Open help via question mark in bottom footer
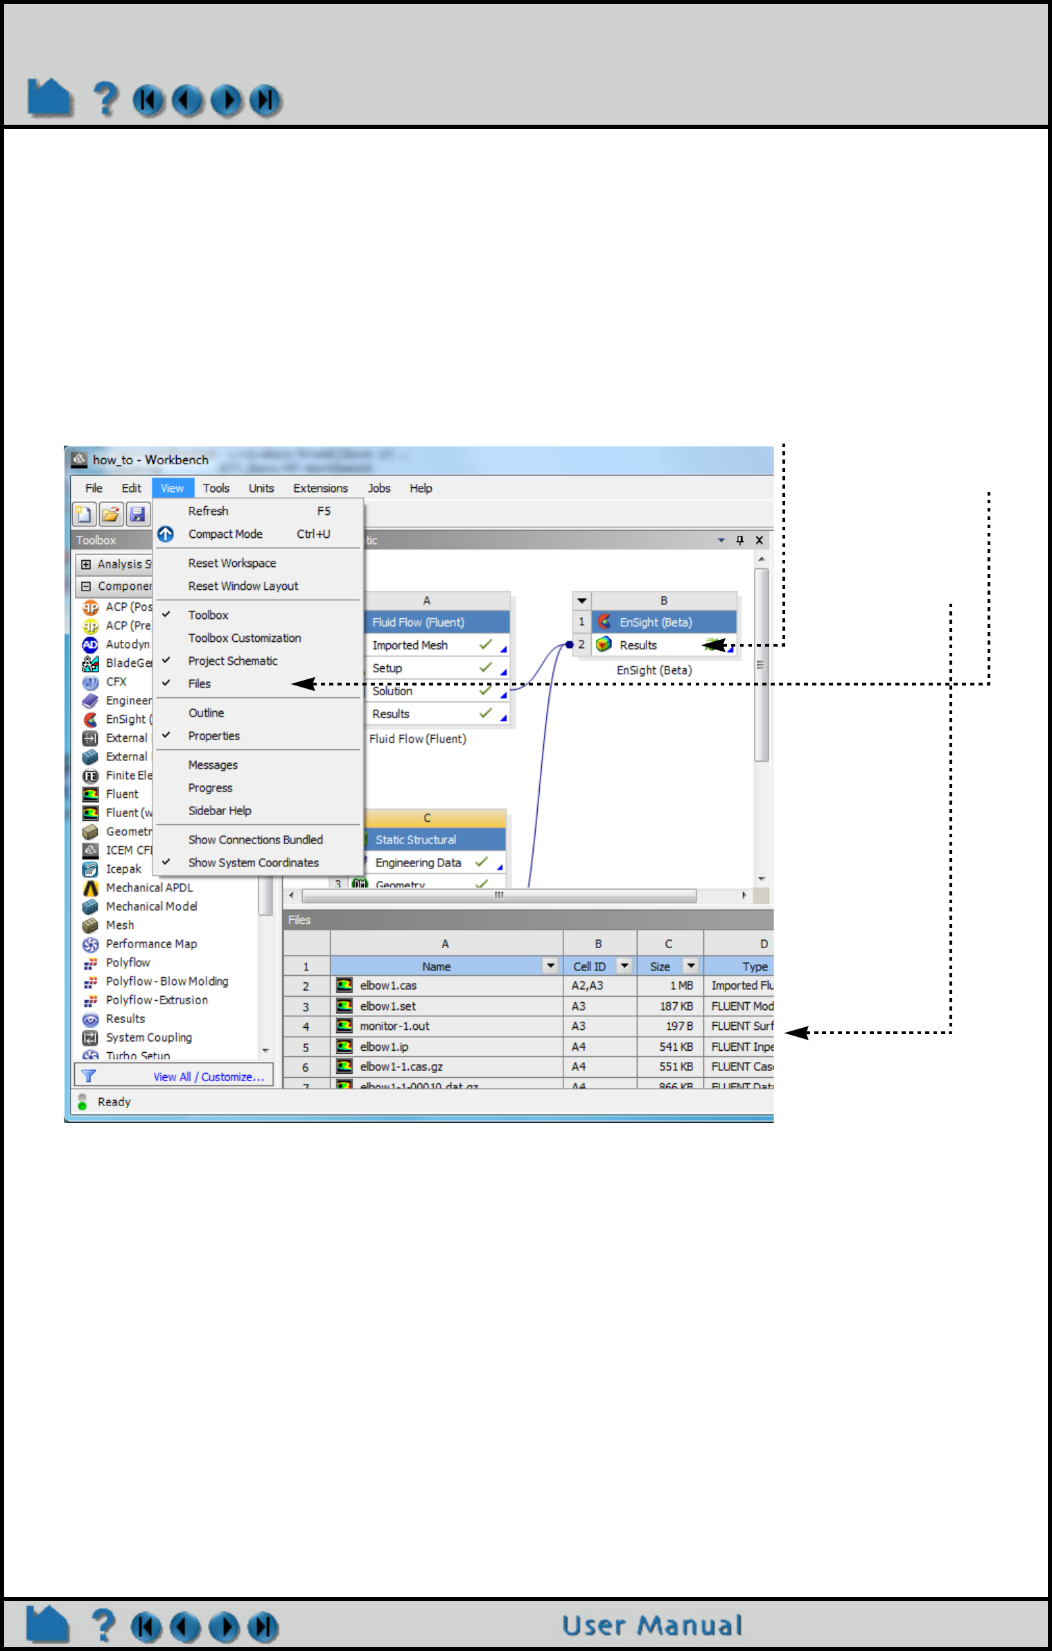 pyautogui.click(x=103, y=1625)
